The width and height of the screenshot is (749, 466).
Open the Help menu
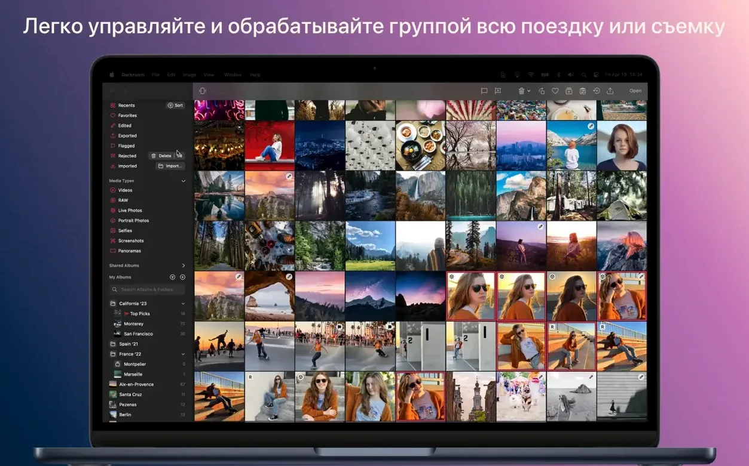255,75
